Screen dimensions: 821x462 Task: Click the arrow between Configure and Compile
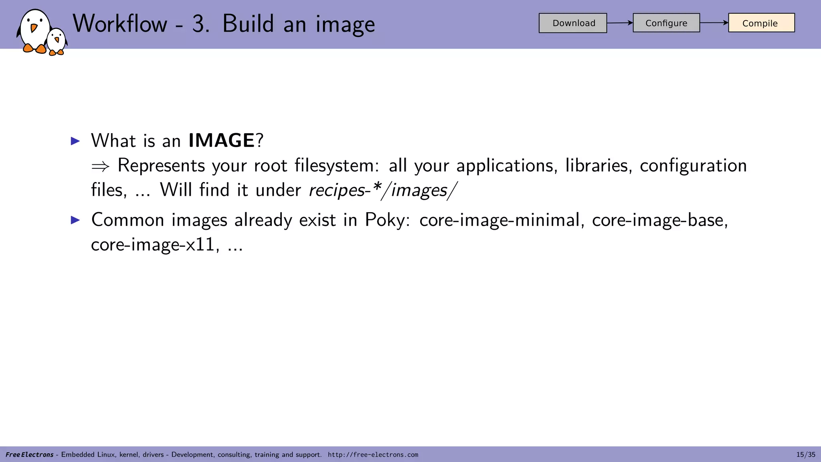tap(714, 23)
